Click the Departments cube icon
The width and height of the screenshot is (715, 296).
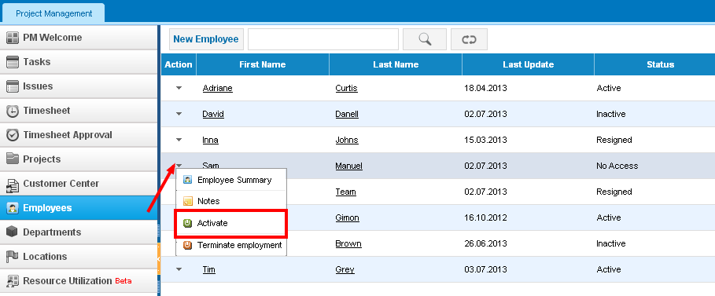pos(13,232)
